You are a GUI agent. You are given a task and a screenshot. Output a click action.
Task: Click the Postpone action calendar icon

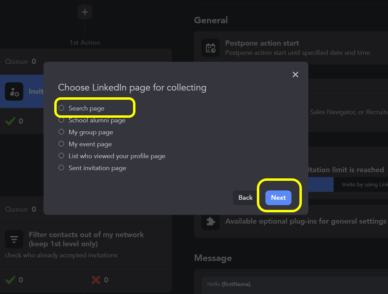click(x=211, y=48)
